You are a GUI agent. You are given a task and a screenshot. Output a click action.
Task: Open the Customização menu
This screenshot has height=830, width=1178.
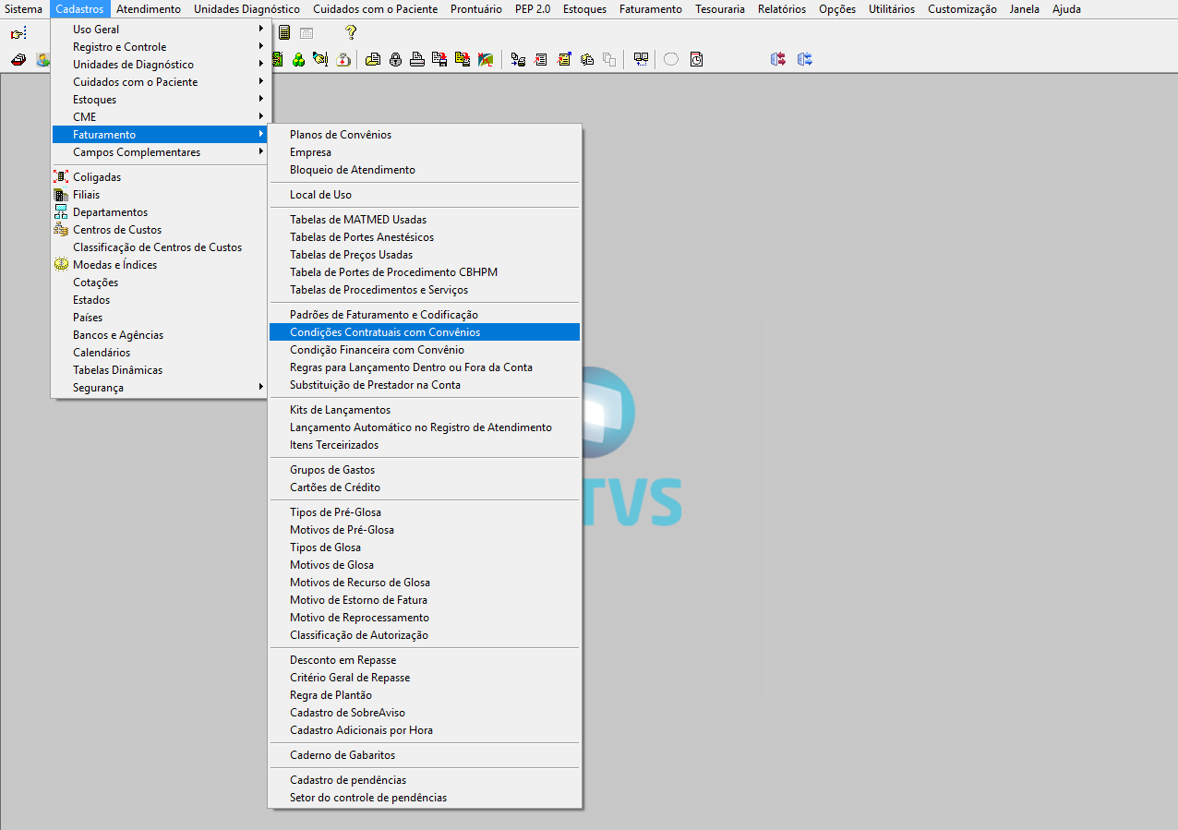[962, 9]
